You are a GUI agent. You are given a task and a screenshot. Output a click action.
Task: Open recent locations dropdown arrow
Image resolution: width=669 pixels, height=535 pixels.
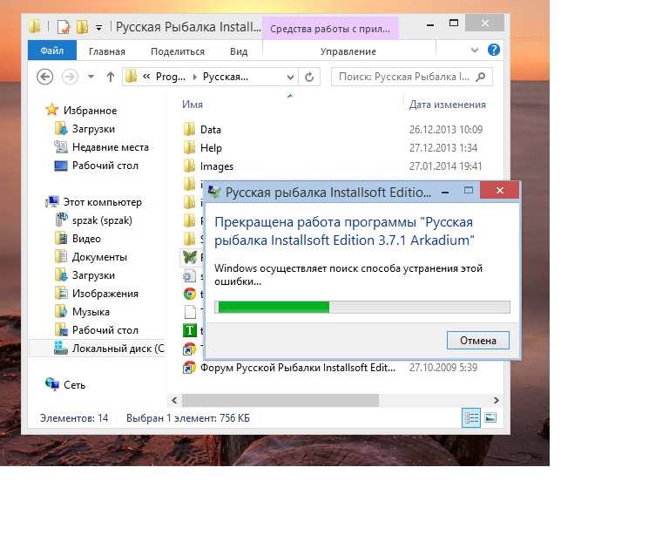pyautogui.click(x=91, y=77)
